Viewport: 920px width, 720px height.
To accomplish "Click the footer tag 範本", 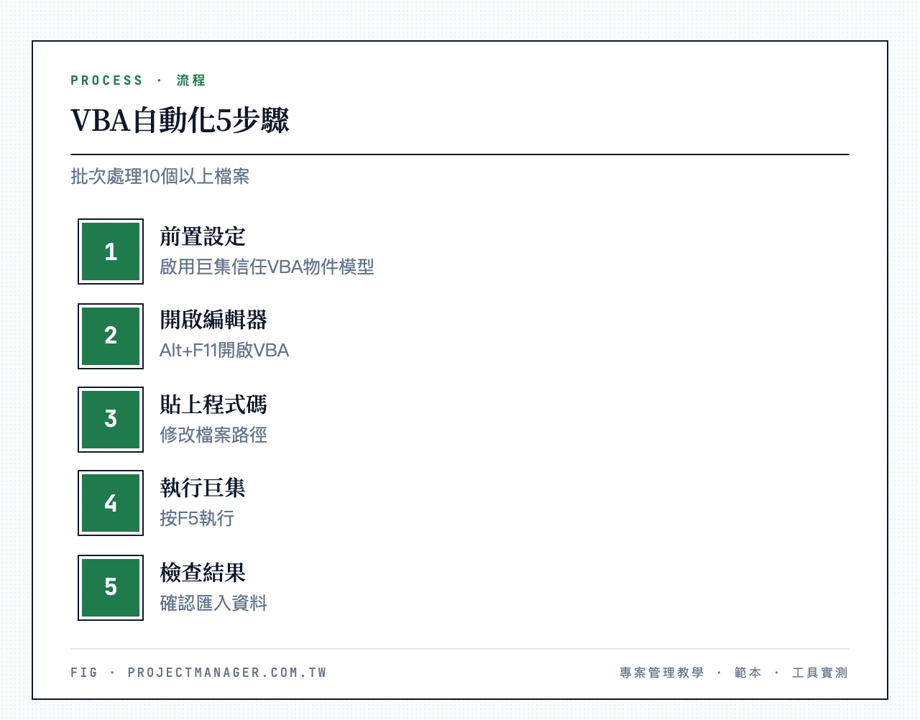I will 748,673.
